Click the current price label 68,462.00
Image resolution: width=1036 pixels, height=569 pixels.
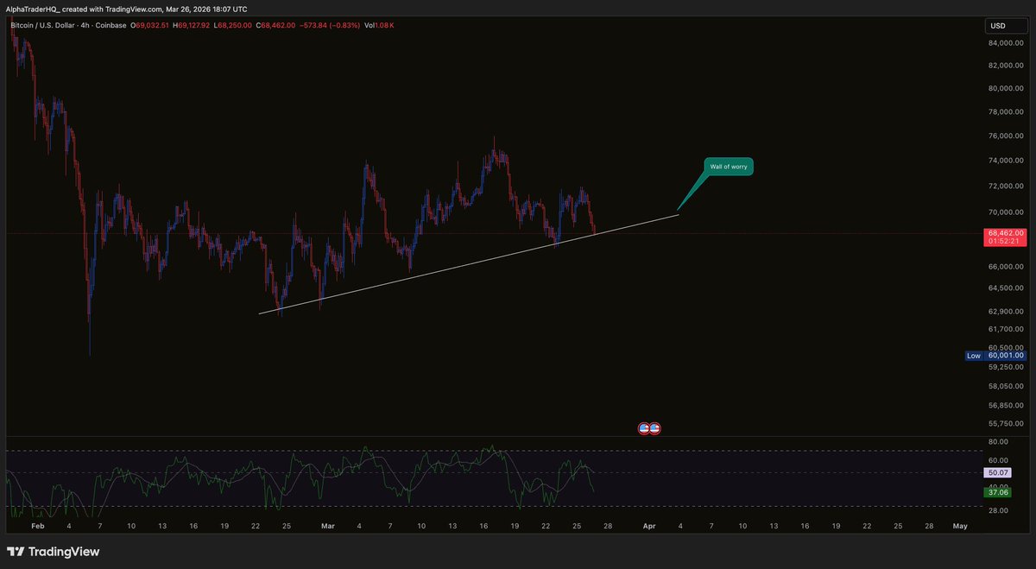point(1005,233)
